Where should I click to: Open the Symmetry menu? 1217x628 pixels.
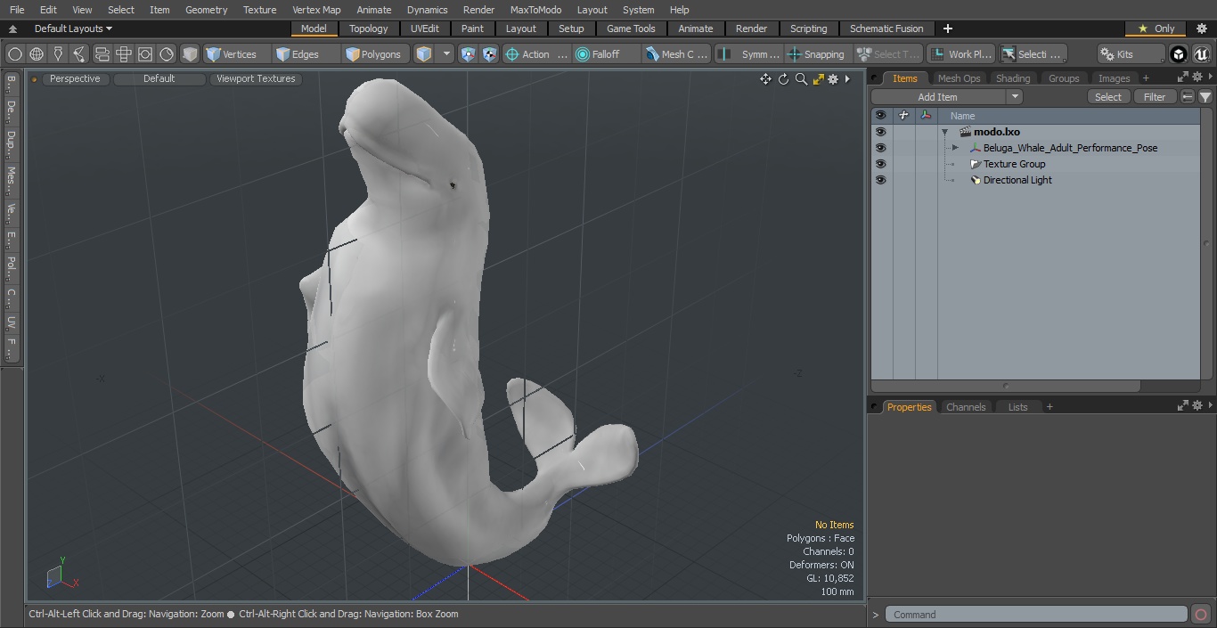point(749,54)
